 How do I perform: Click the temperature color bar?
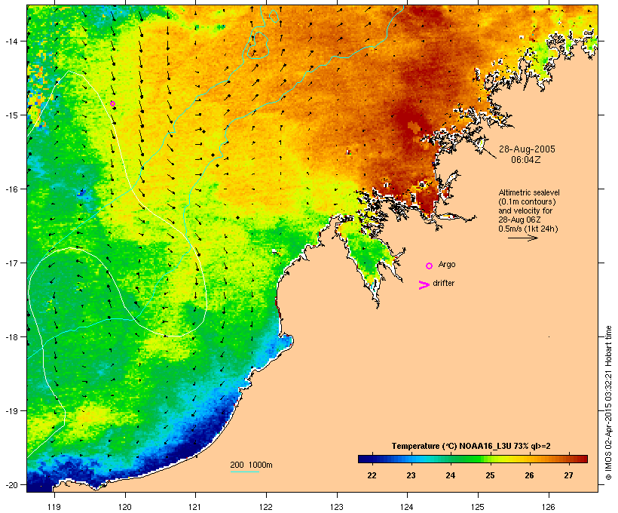tap(473, 459)
